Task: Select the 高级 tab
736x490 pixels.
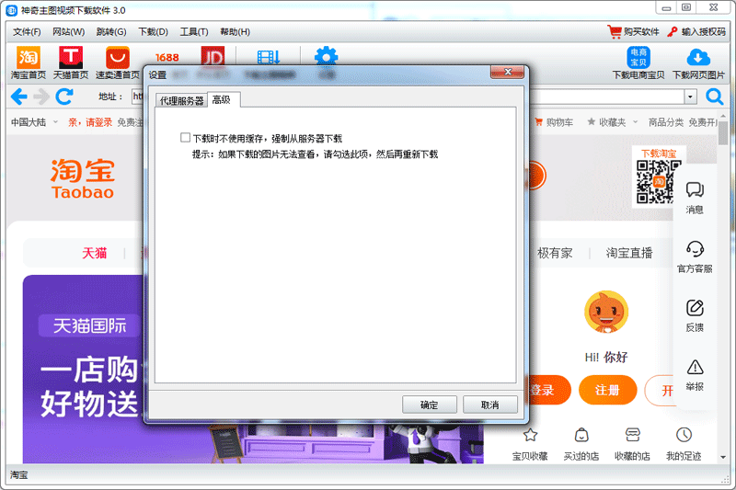Action: pyautogui.click(x=222, y=99)
